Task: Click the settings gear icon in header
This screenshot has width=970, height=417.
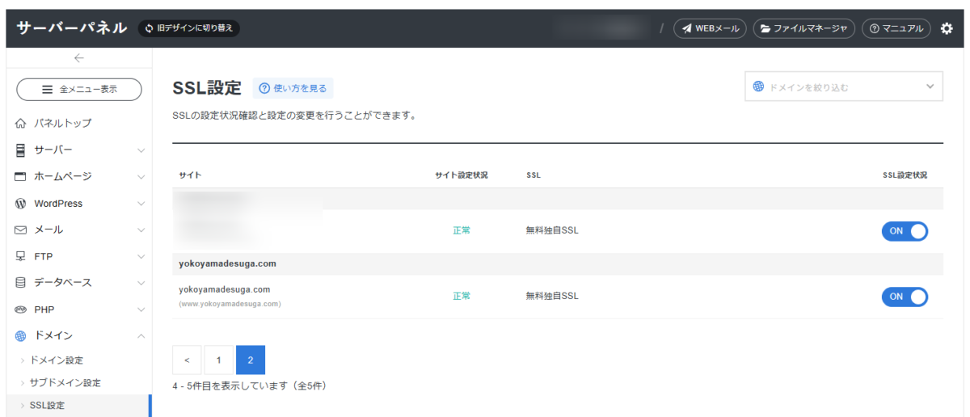Action: [947, 28]
